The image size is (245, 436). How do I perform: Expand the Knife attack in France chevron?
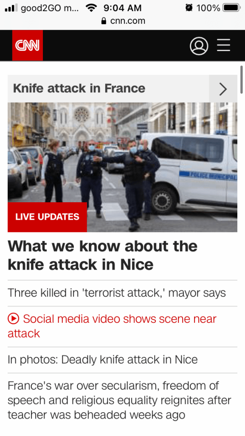click(223, 89)
